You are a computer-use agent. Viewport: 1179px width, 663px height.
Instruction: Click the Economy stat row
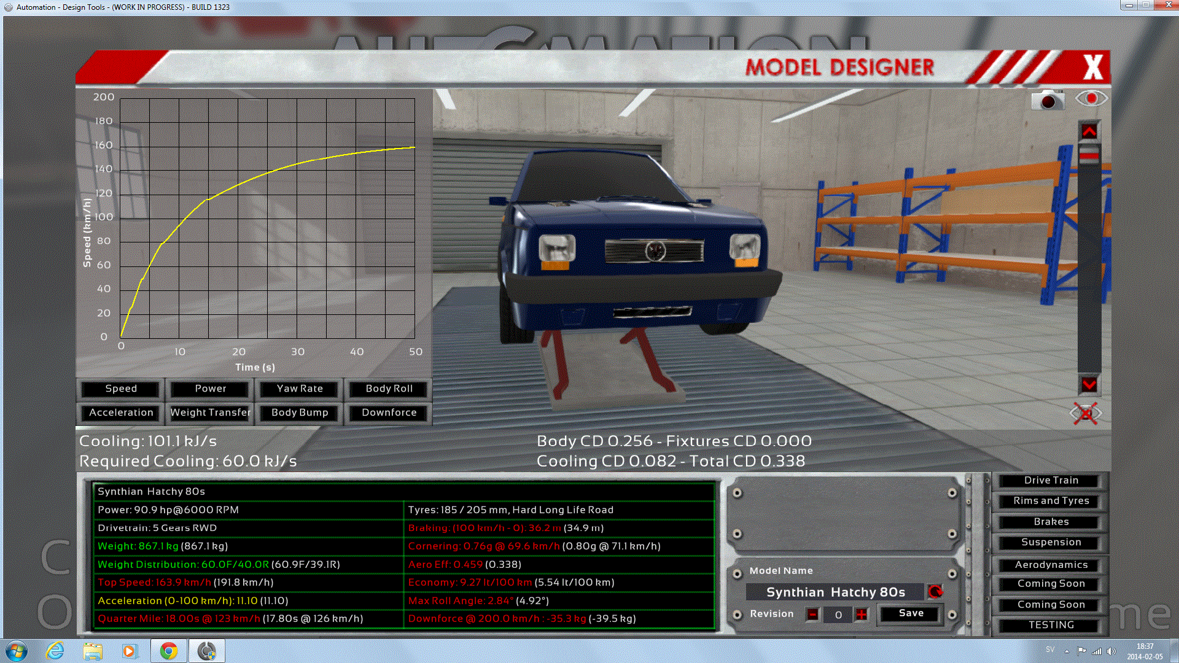click(x=559, y=583)
